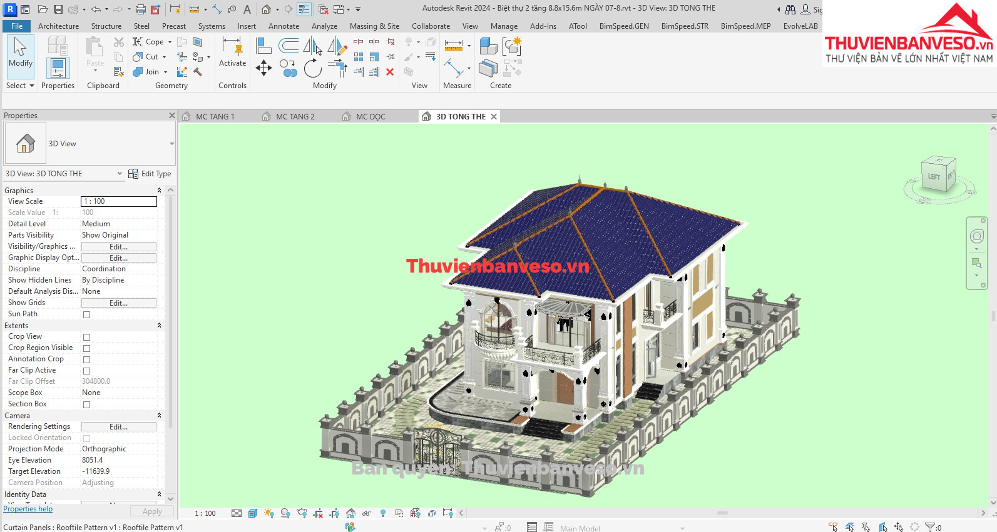Click the Print icon in quick access toolbar
Viewport: 997px width, 532px height.
141,9
